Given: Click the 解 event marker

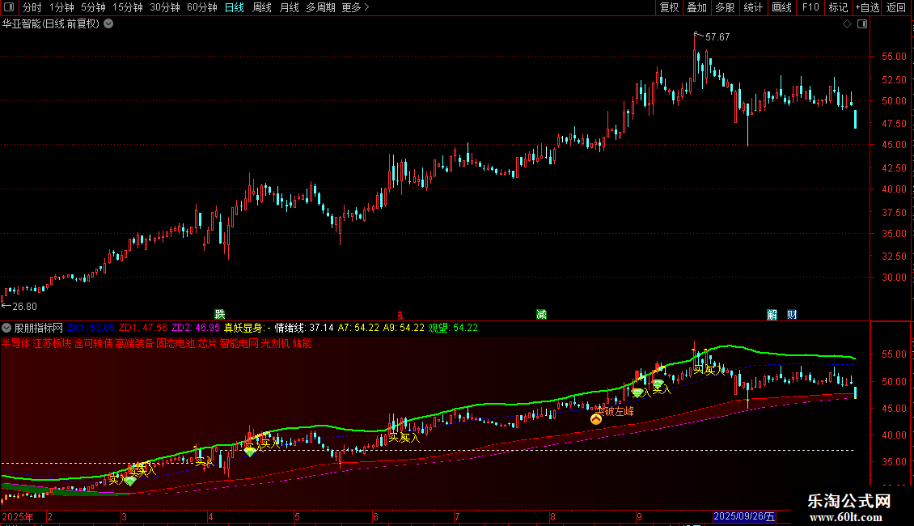Looking at the screenshot, I should pyautogui.click(x=772, y=314).
